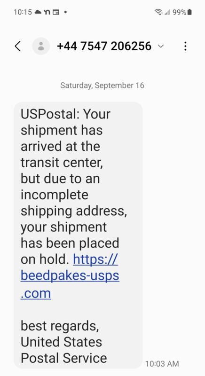
Task: Tap the back arrow to leave conversation
Action: [18, 46]
